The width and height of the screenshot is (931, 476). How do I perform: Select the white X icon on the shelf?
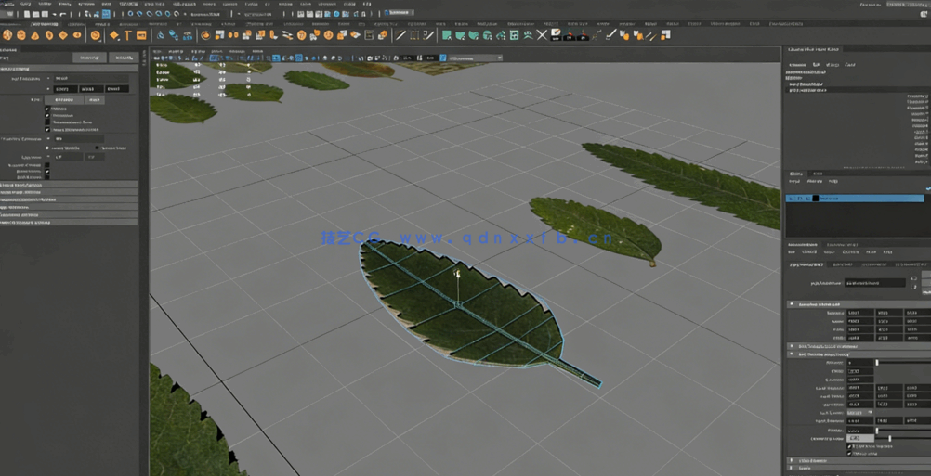pos(542,35)
